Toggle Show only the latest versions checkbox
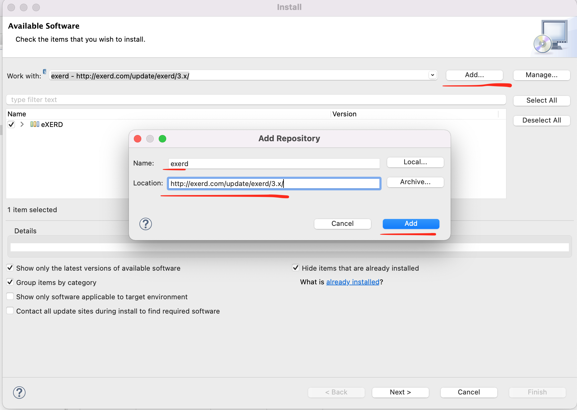The height and width of the screenshot is (410, 577). click(x=10, y=268)
